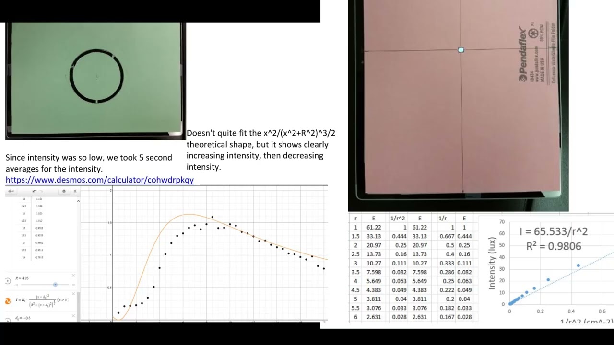The height and width of the screenshot is (345, 614).
Task: Click the d0 = -0.5 expression label
Action: point(23,318)
